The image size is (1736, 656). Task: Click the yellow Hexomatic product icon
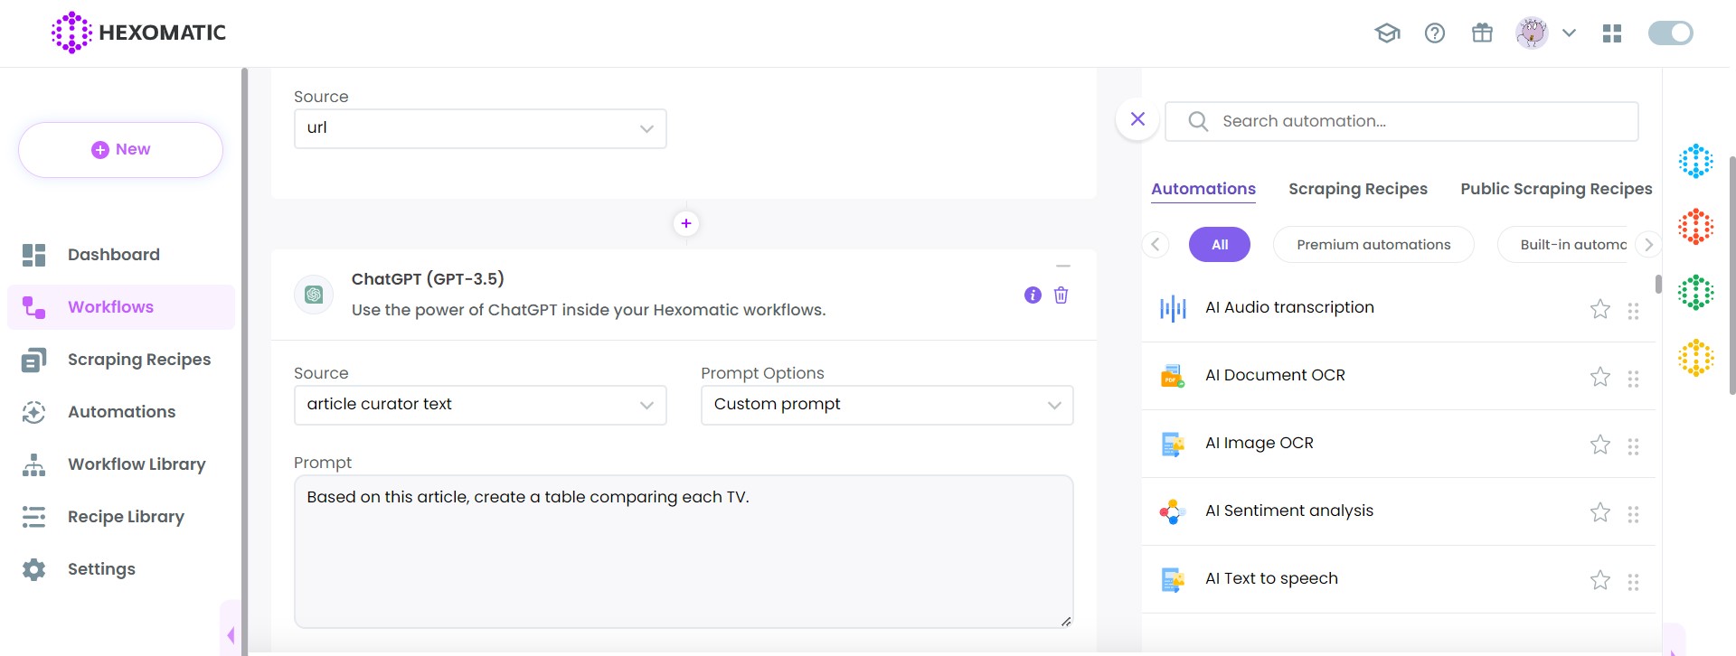(1696, 358)
